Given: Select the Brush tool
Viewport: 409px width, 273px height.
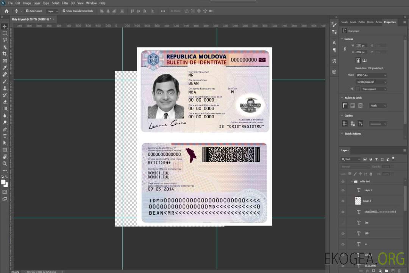Looking at the screenshot, I should click(5, 81).
